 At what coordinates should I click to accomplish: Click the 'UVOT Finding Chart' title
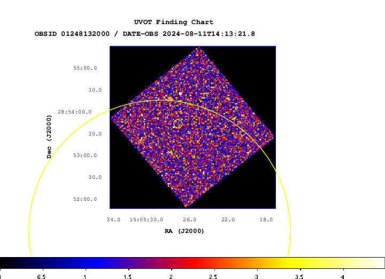pyautogui.click(x=174, y=22)
